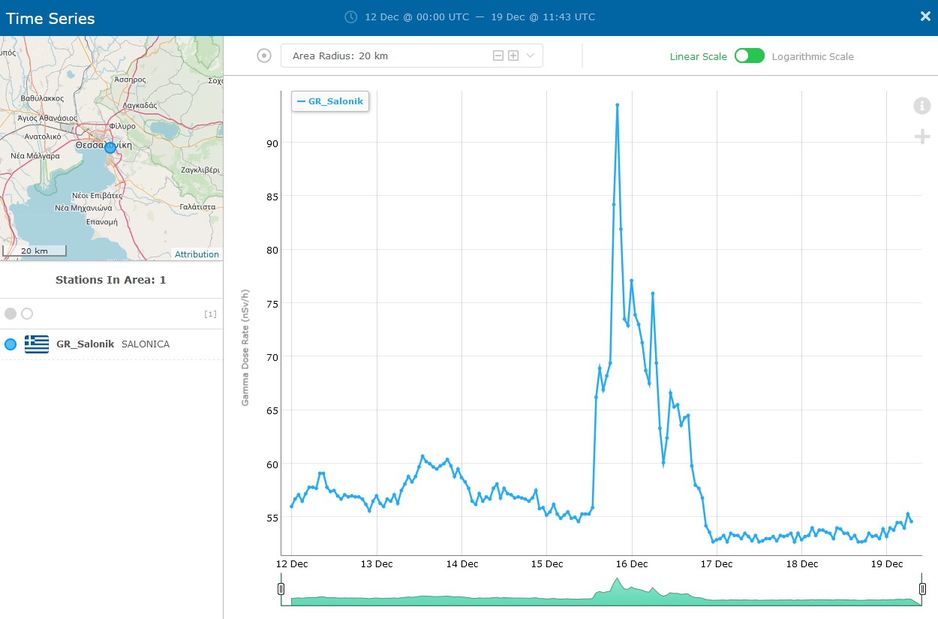Click the target icon beside Area Radius
Viewport: 938px width, 619px height.
[x=264, y=56]
